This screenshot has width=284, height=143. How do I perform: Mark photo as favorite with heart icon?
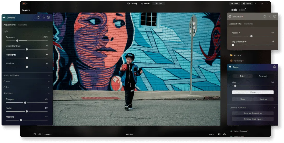click(35, 134)
